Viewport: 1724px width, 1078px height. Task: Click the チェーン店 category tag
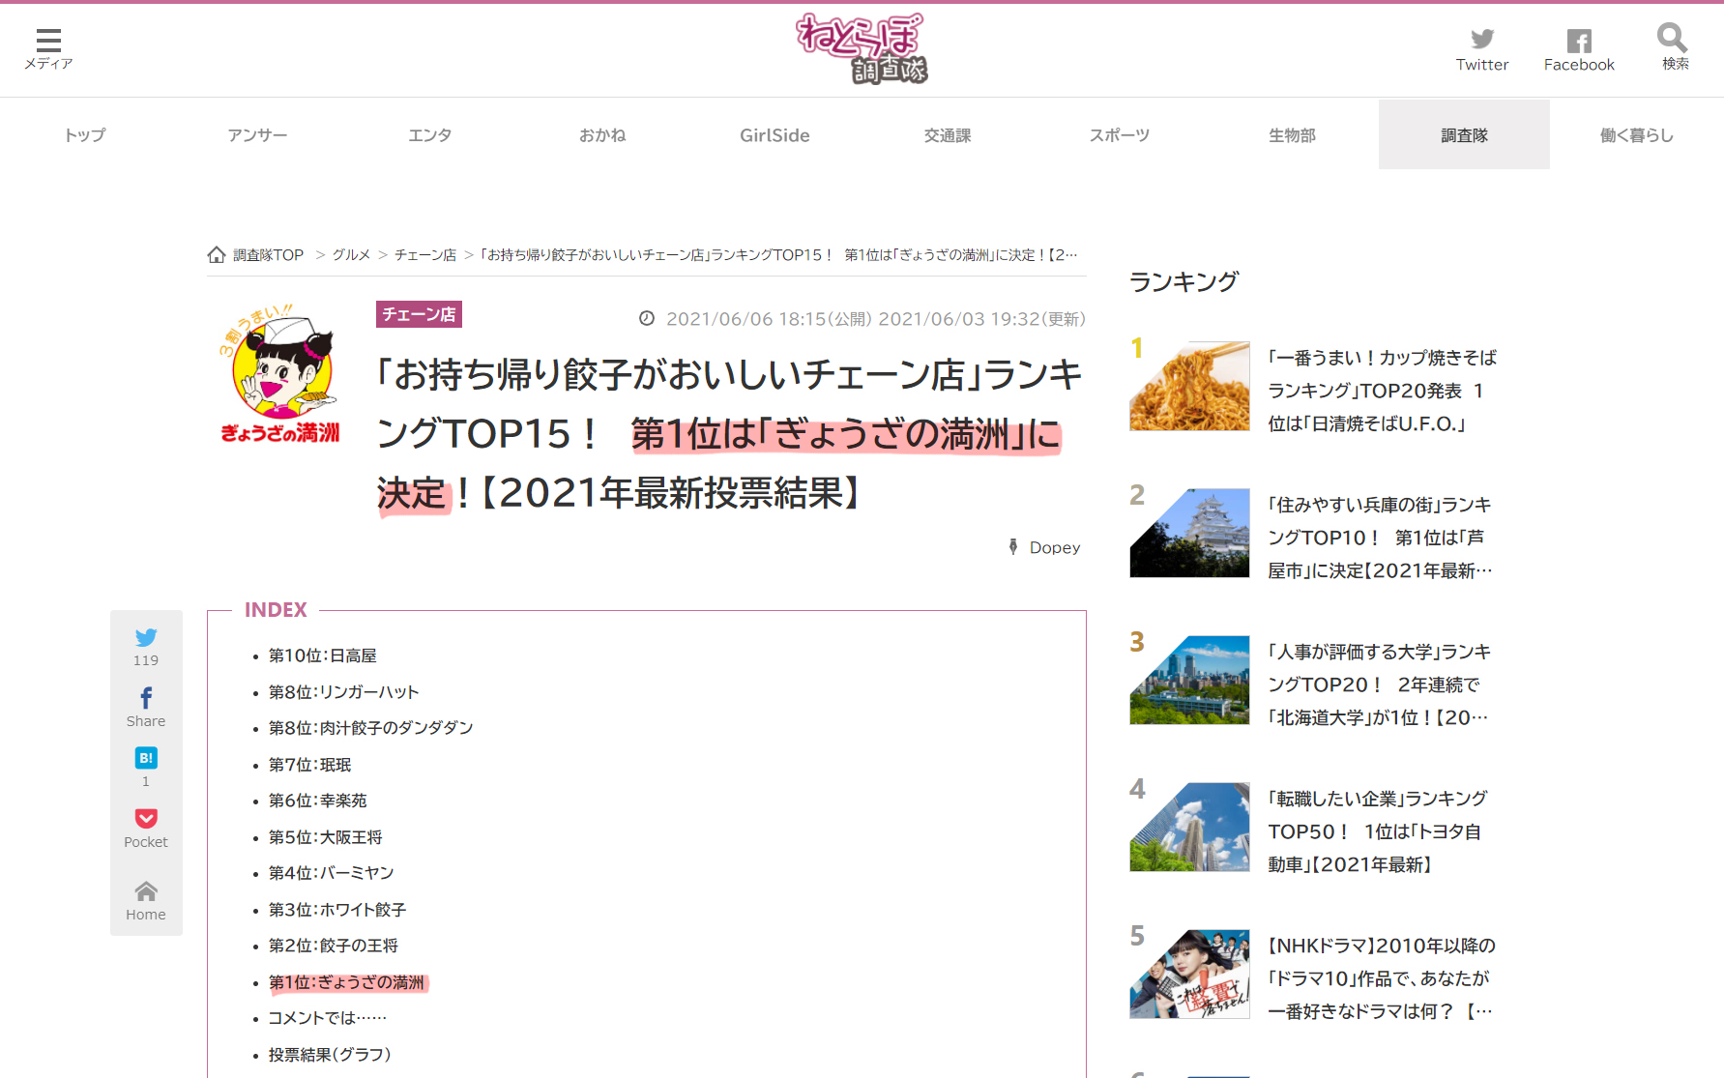click(x=419, y=314)
